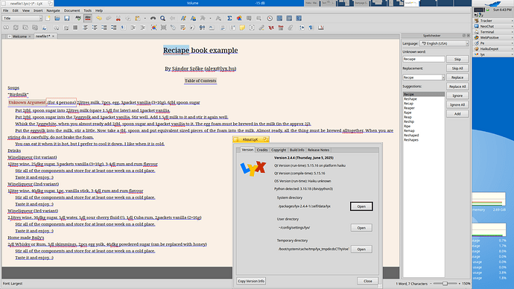Click Copy Version Info
Screen dimensions: 514x289
coord(251,281)
